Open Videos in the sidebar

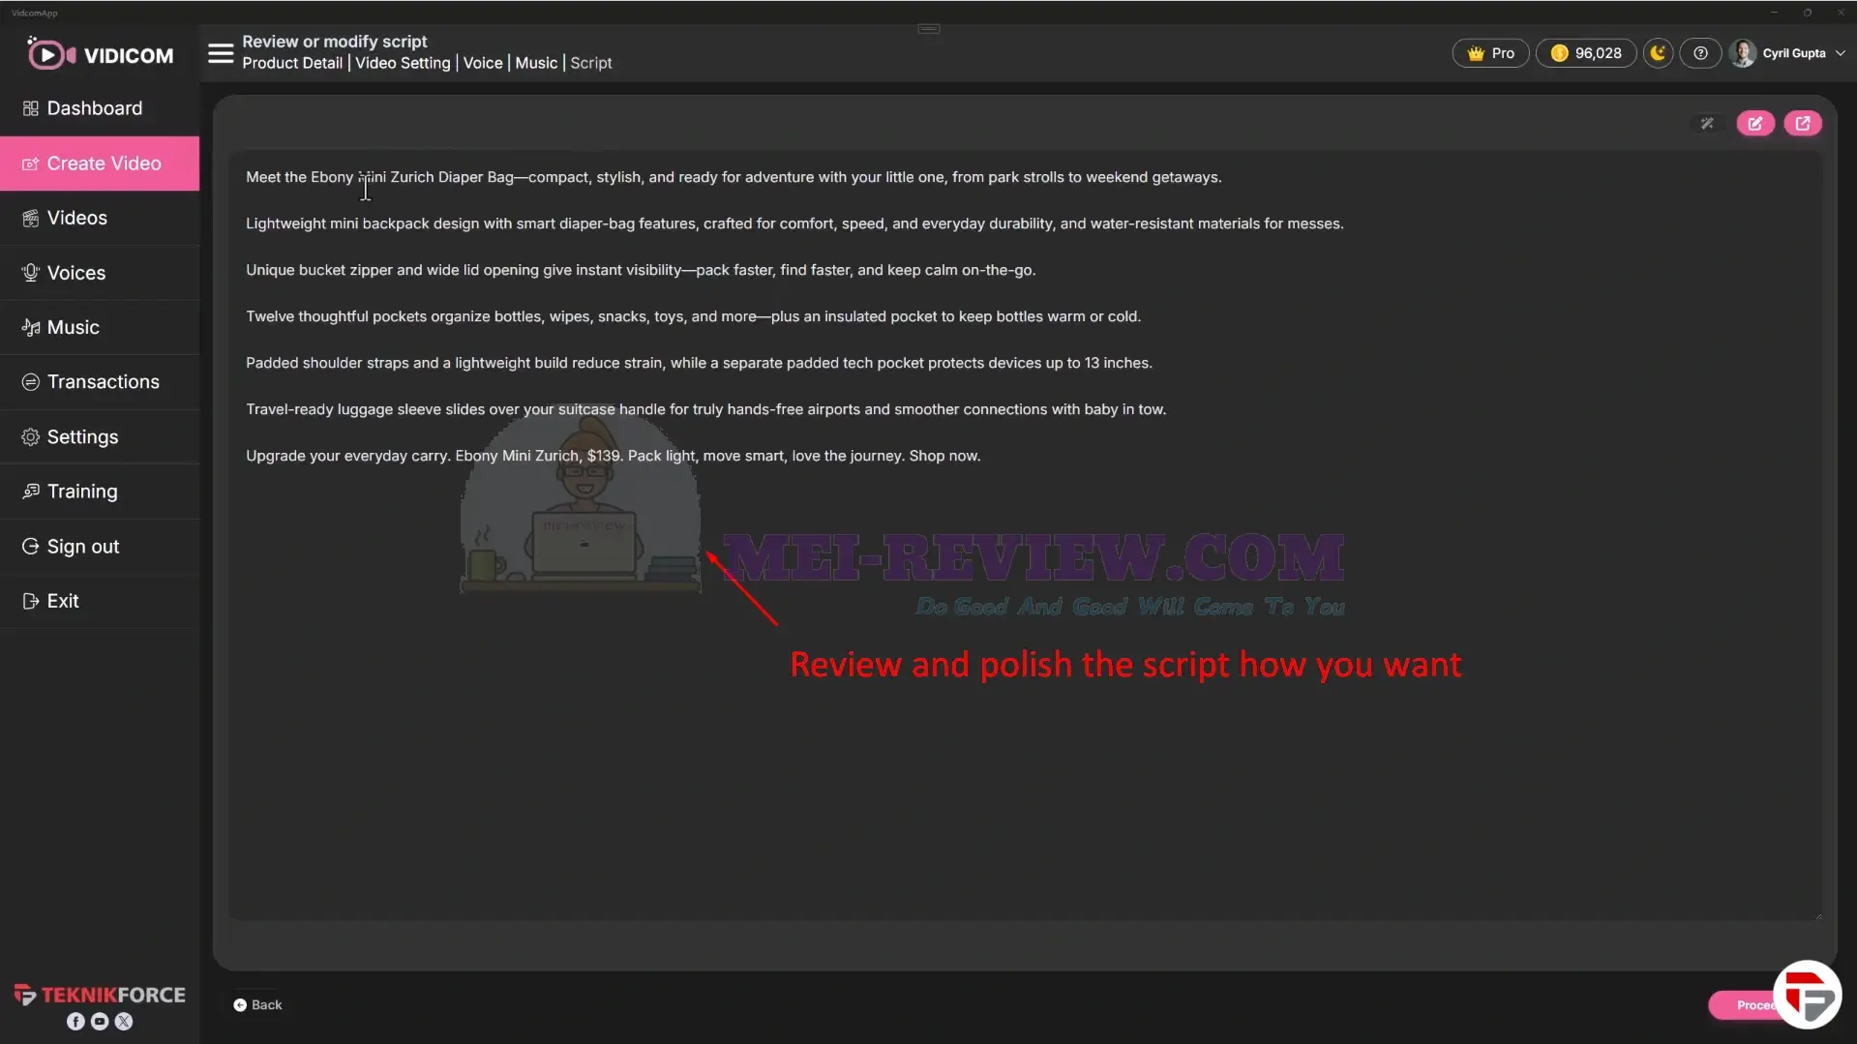[100, 218]
